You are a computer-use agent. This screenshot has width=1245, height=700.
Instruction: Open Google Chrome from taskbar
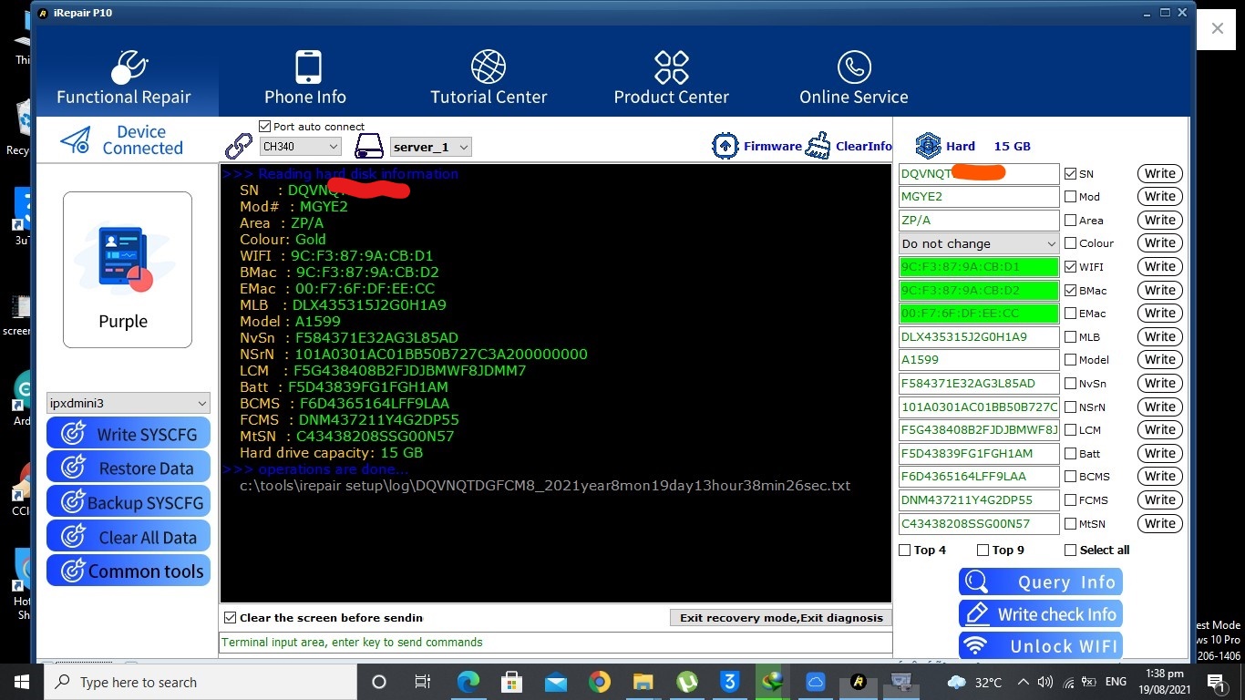[599, 682]
